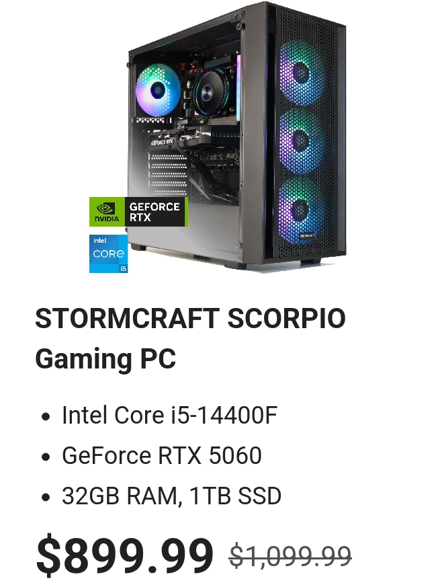Click the middle front RGB fan on case

click(x=299, y=141)
